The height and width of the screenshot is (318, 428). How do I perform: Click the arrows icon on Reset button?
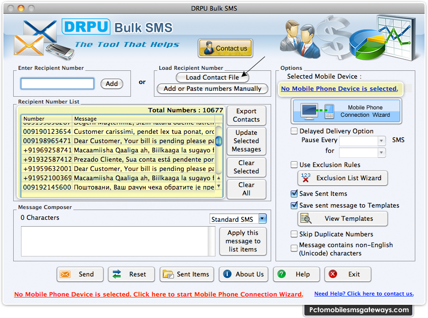point(117,274)
